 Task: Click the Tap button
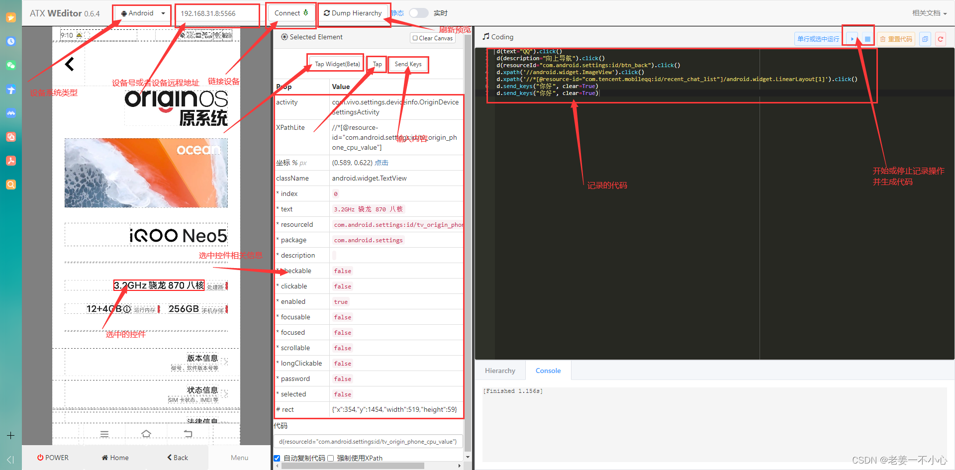click(x=378, y=64)
